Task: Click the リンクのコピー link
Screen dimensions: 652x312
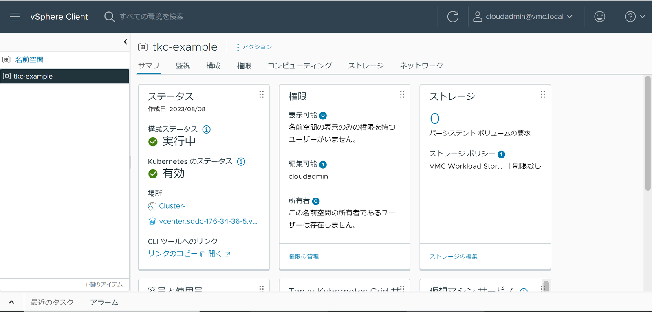Action: pos(173,254)
